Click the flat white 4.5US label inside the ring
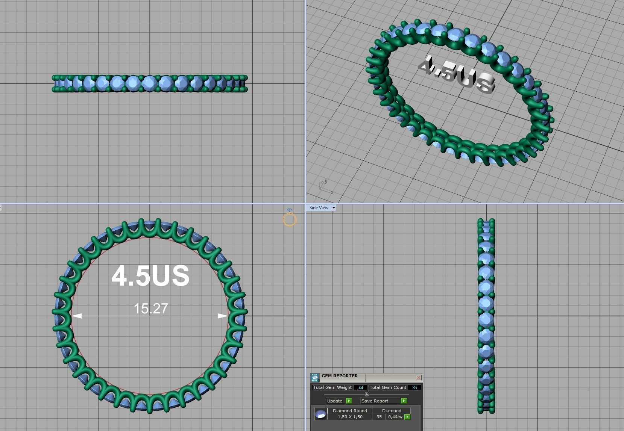This screenshot has height=431, width=624. pos(150,276)
